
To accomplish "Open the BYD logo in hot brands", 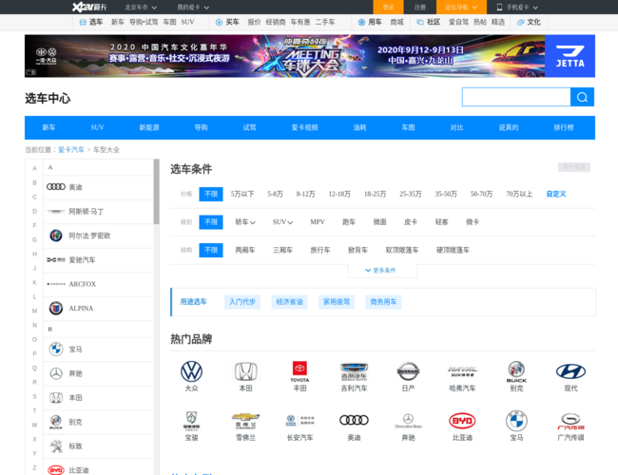I will point(462,421).
